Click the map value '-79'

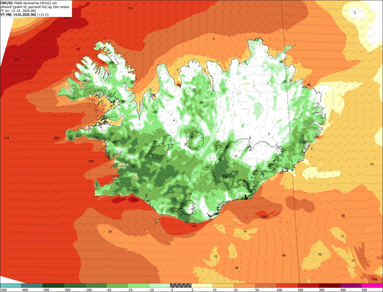95,137
